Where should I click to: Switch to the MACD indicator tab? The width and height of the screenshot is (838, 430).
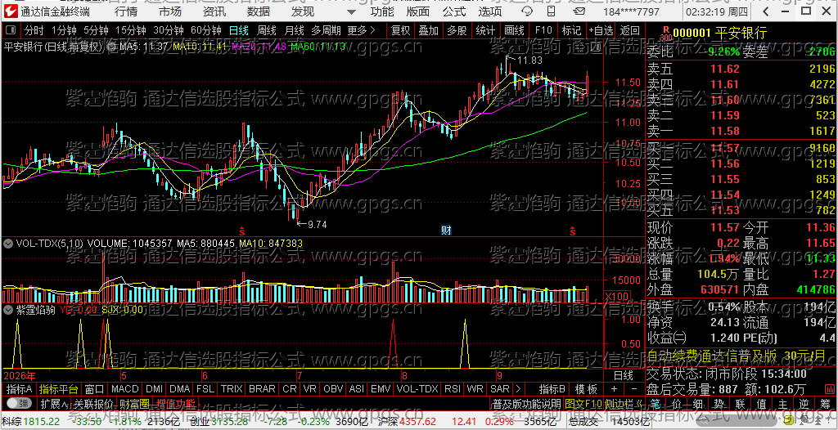point(125,389)
